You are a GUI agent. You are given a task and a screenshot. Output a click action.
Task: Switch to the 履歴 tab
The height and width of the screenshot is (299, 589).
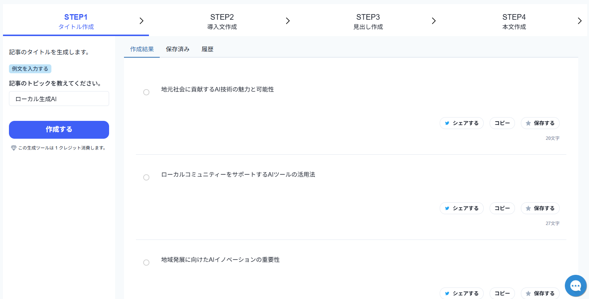pos(207,49)
